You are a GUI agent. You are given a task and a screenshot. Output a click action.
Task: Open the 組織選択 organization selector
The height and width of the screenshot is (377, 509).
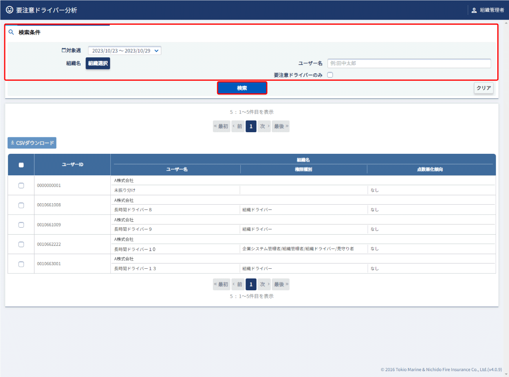[98, 63]
